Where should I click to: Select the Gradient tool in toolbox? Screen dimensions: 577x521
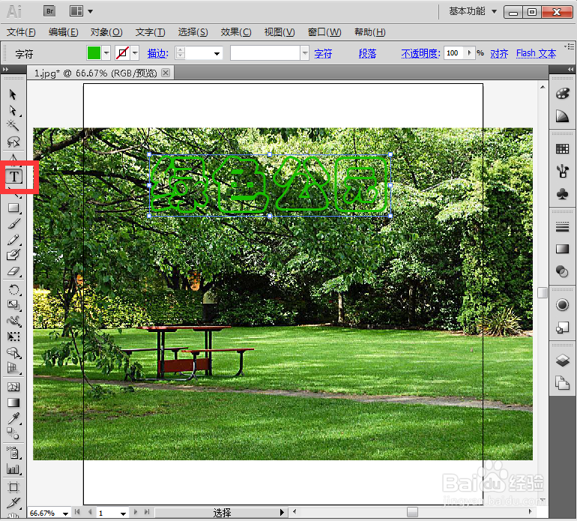[x=13, y=403]
